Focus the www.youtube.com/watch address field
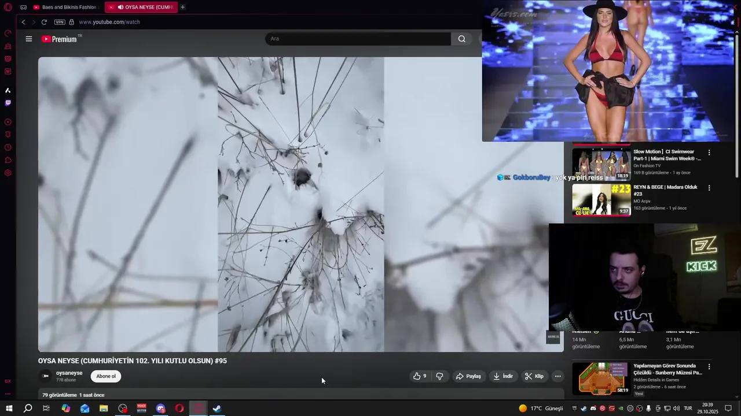Viewport: 741px width, 416px height. coord(109,22)
